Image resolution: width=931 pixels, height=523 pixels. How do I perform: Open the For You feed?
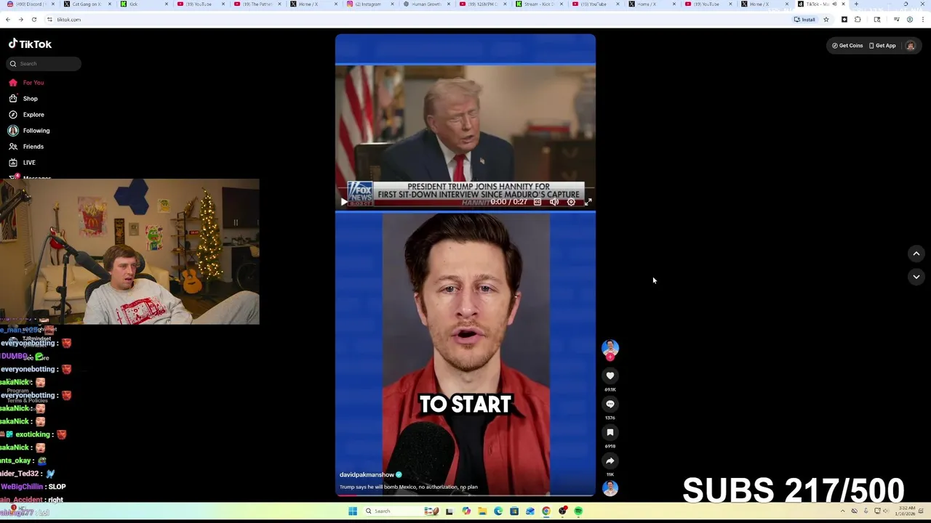(x=27, y=83)
